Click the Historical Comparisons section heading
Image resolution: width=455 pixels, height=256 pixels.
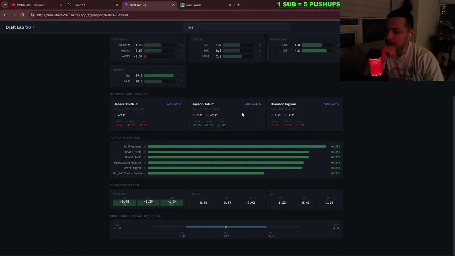click(x=128, y=94)
